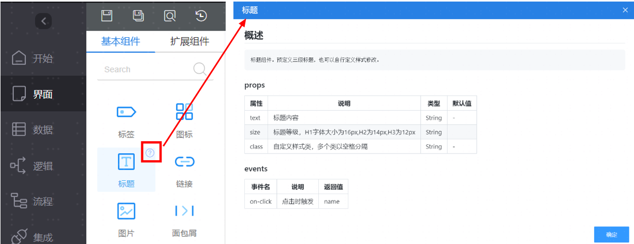The height and width of the screenshot is (244, 634).
Task: Click the 自定义样式类 description cell
Action: (x=344, y=147)
